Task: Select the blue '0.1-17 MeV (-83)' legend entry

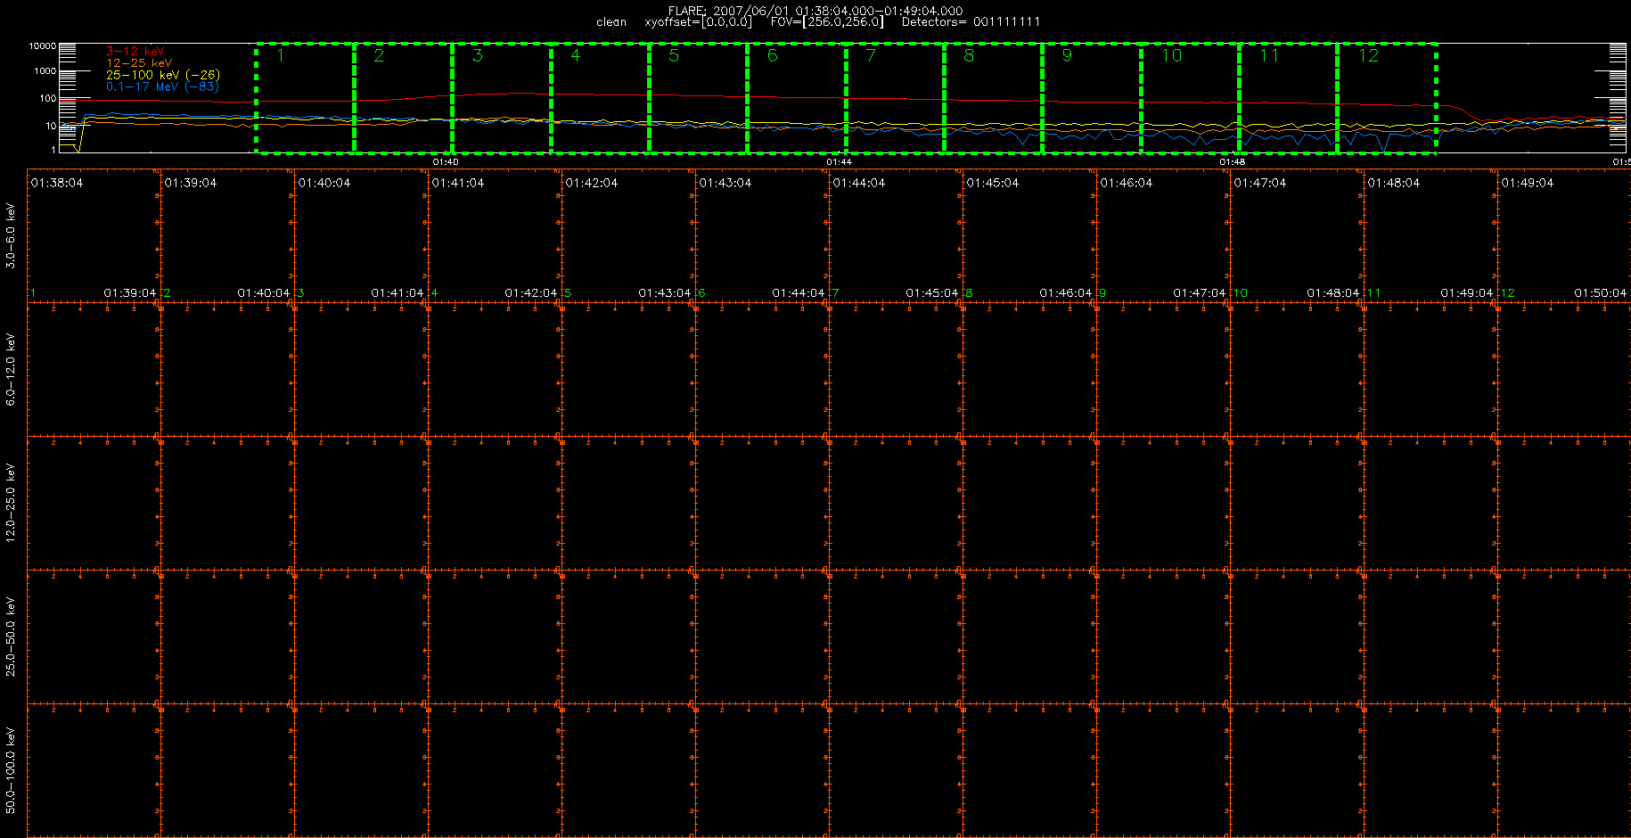Action: (162, 86)
